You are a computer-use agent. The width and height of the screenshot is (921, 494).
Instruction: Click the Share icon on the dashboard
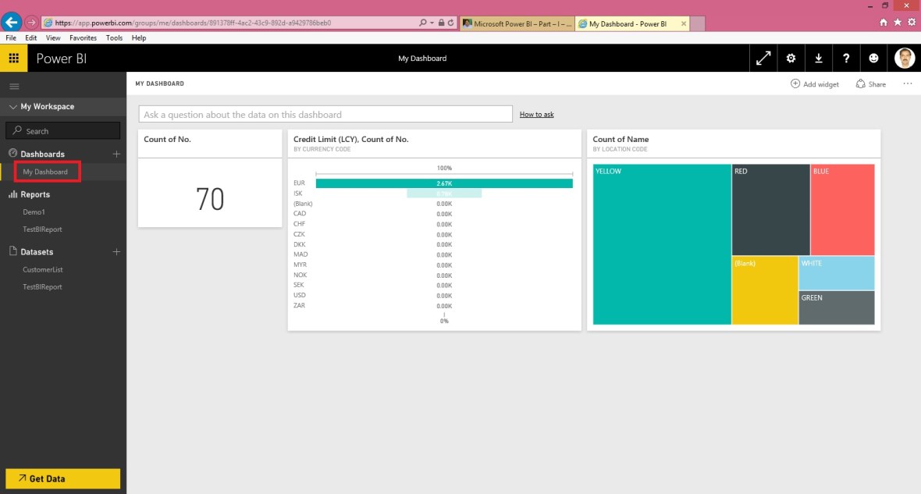click(x=869, y=84)
